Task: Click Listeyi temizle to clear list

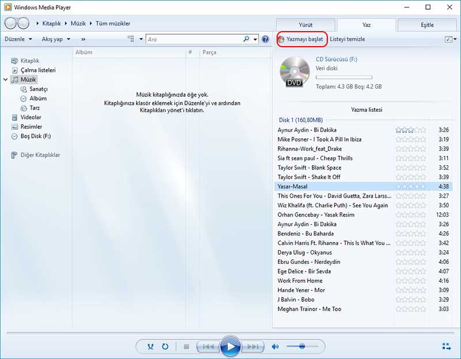Action: [347, 39]
